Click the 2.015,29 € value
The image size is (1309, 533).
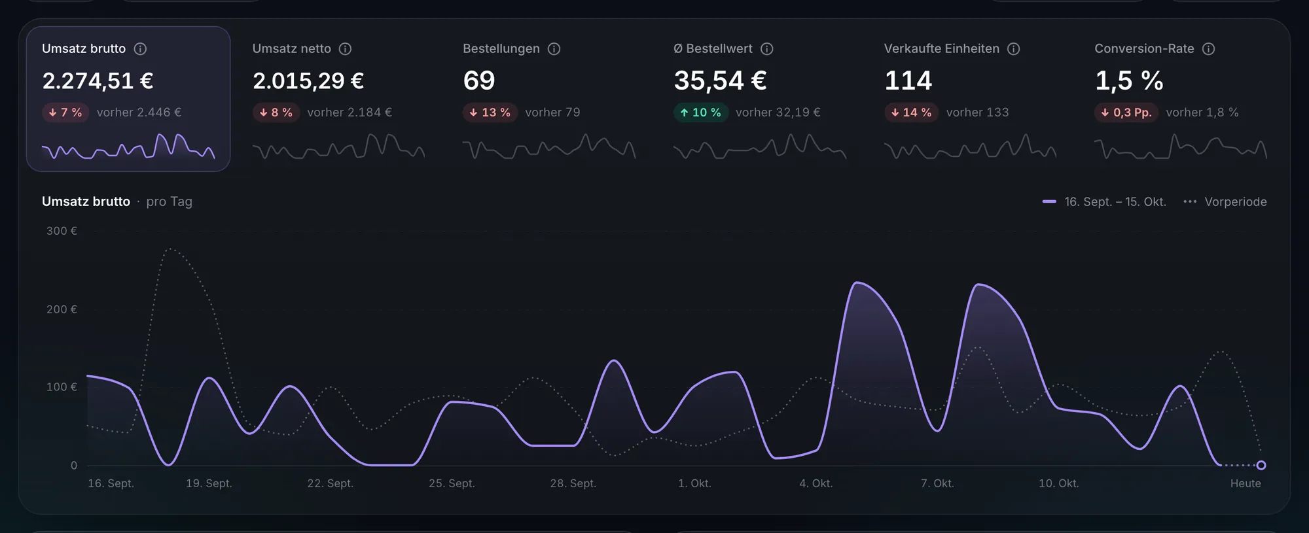point(308,80)
